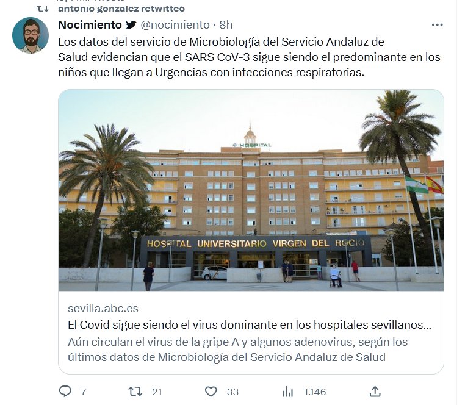Click the Twitter bird badge beside Nocimiento
This screenshot has width=465, height=405.
coord(131,24)
